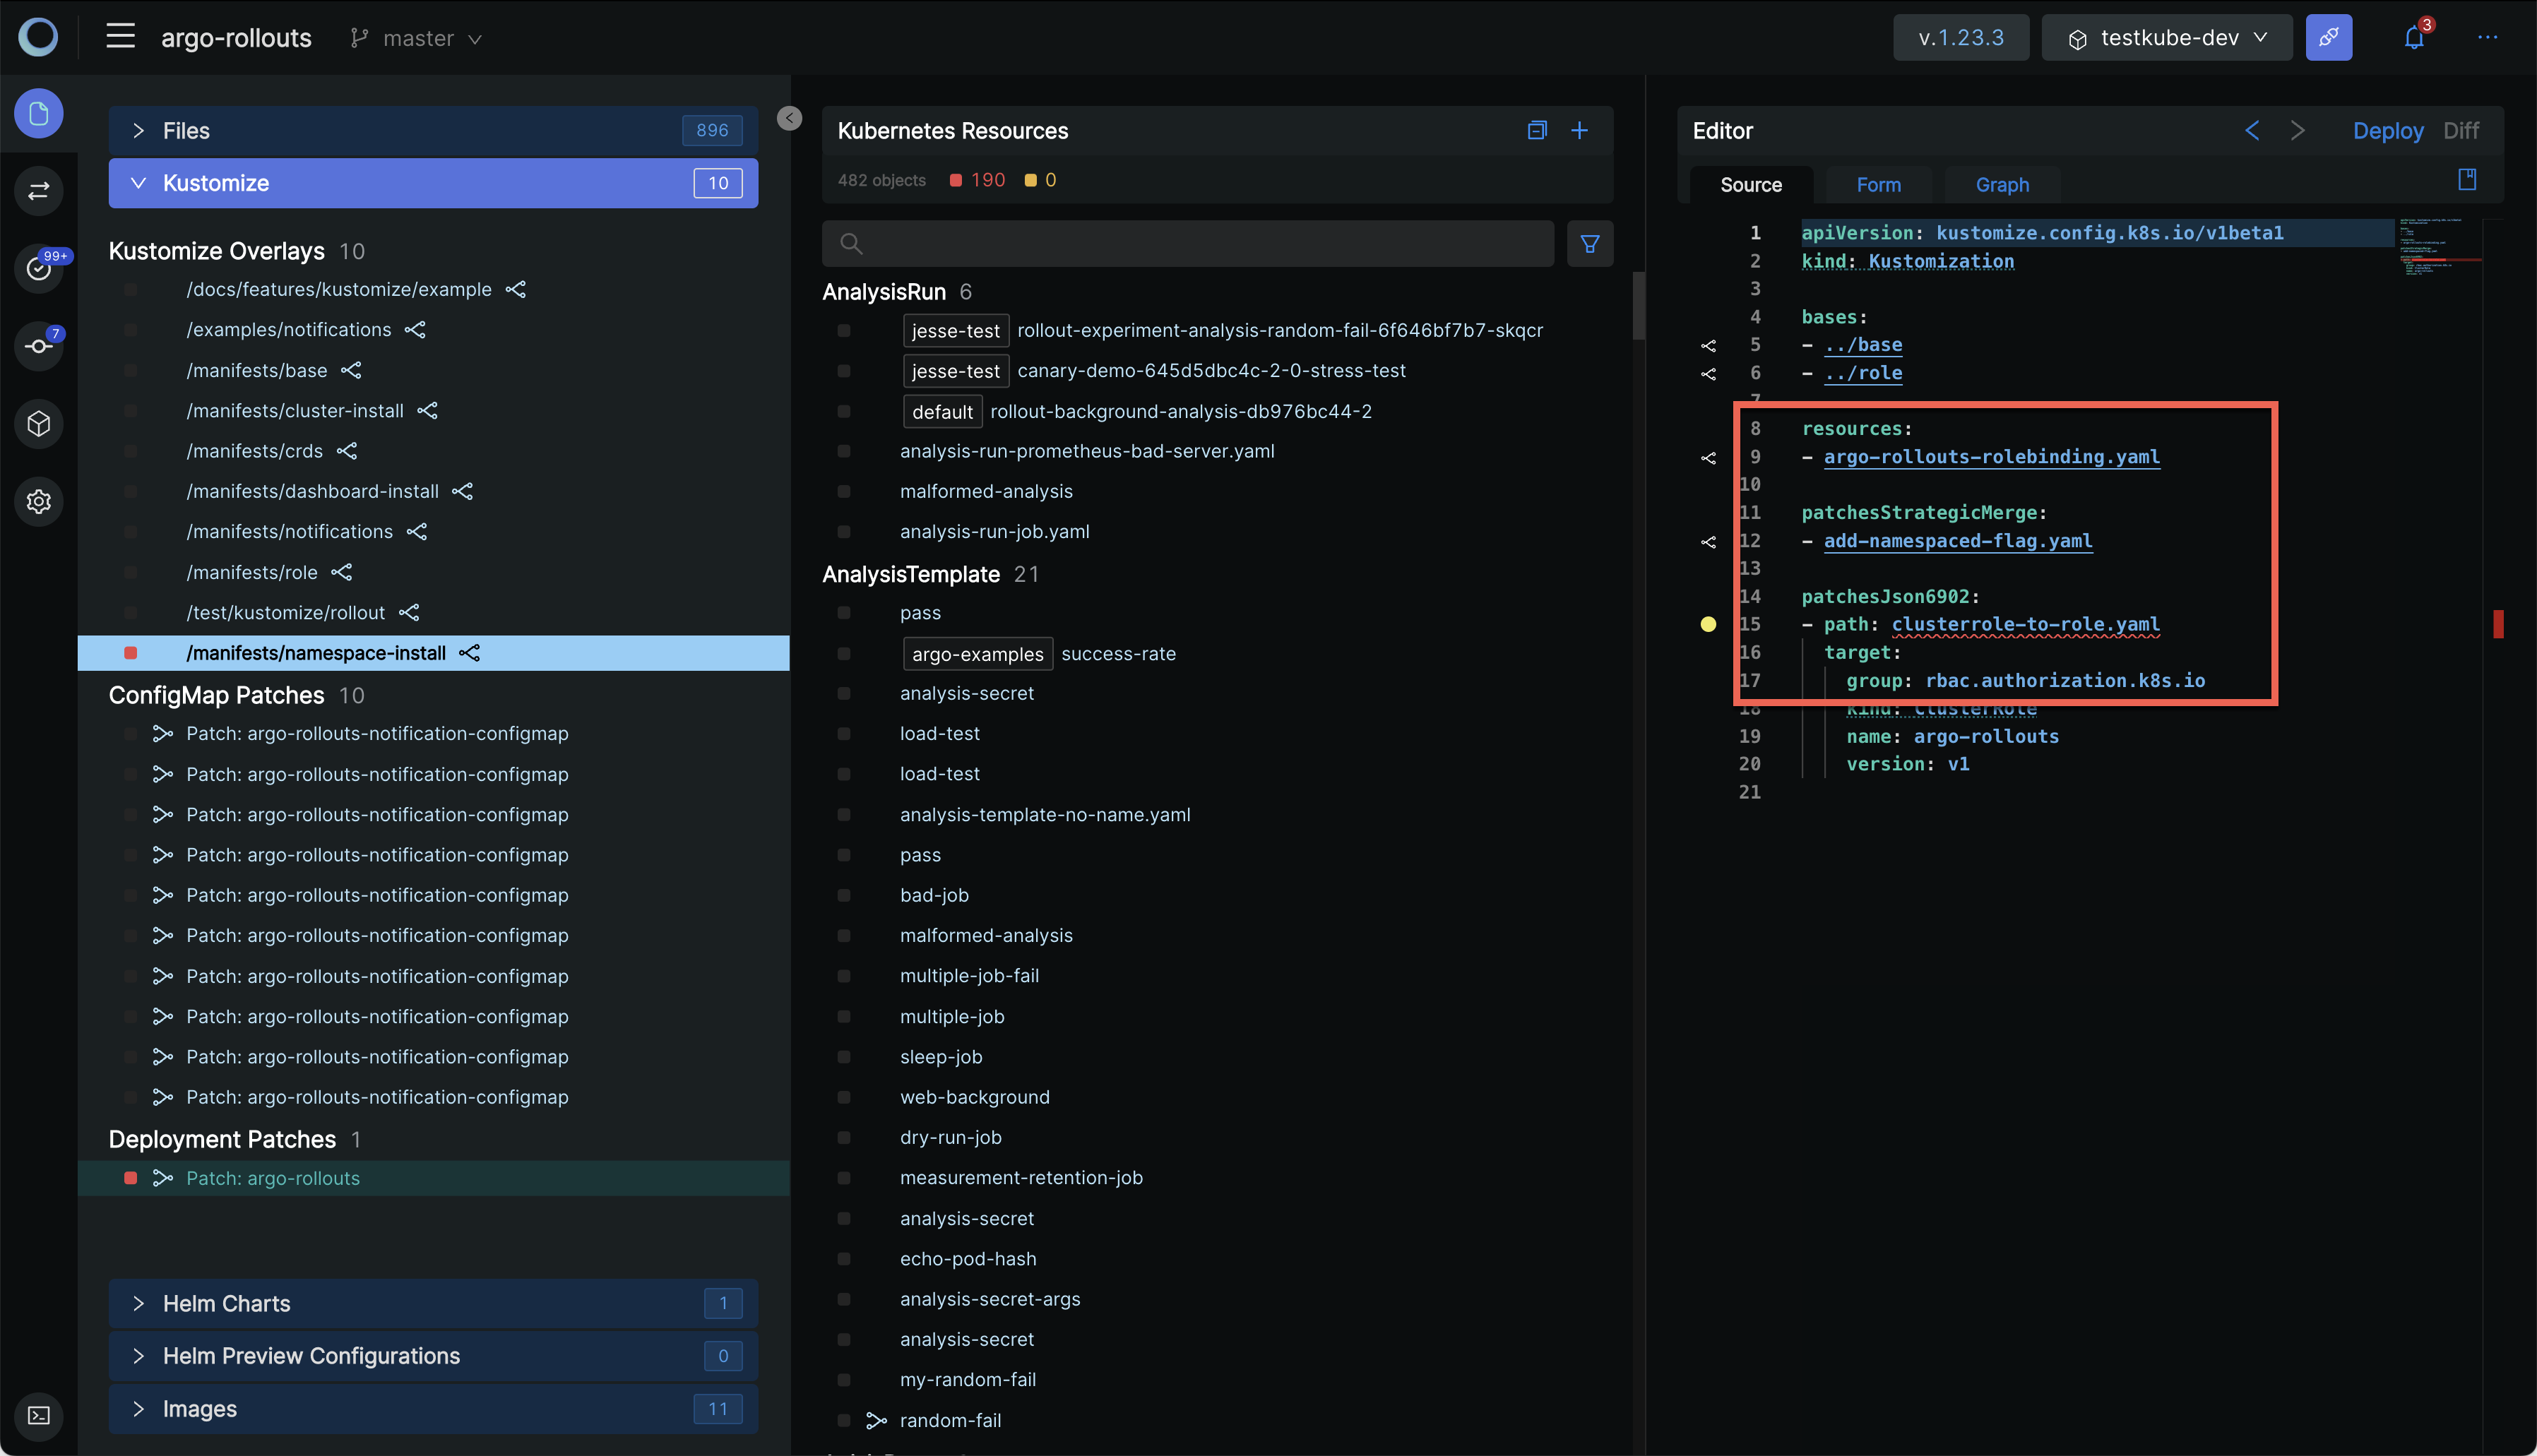Open the argo-rollouts-rolebinding.yaml link
The height and width of the screenshot is (1456, 2537).
click(1990, 457)
